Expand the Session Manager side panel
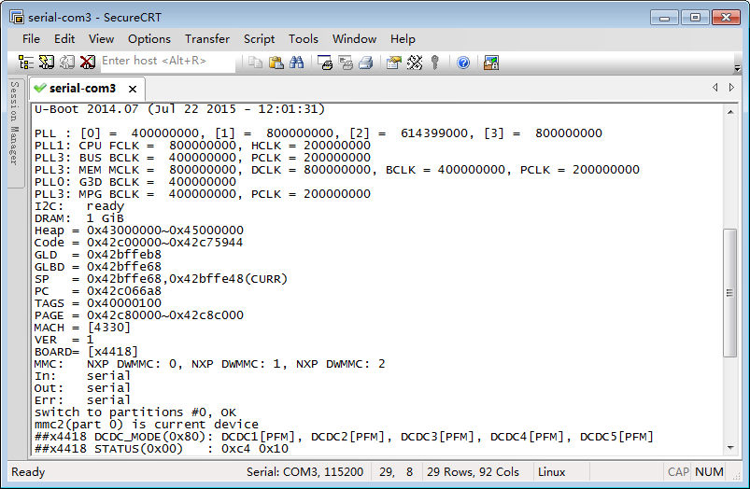Image resolution: width=750 pixels, height=489 pixels. click(14, 131)
